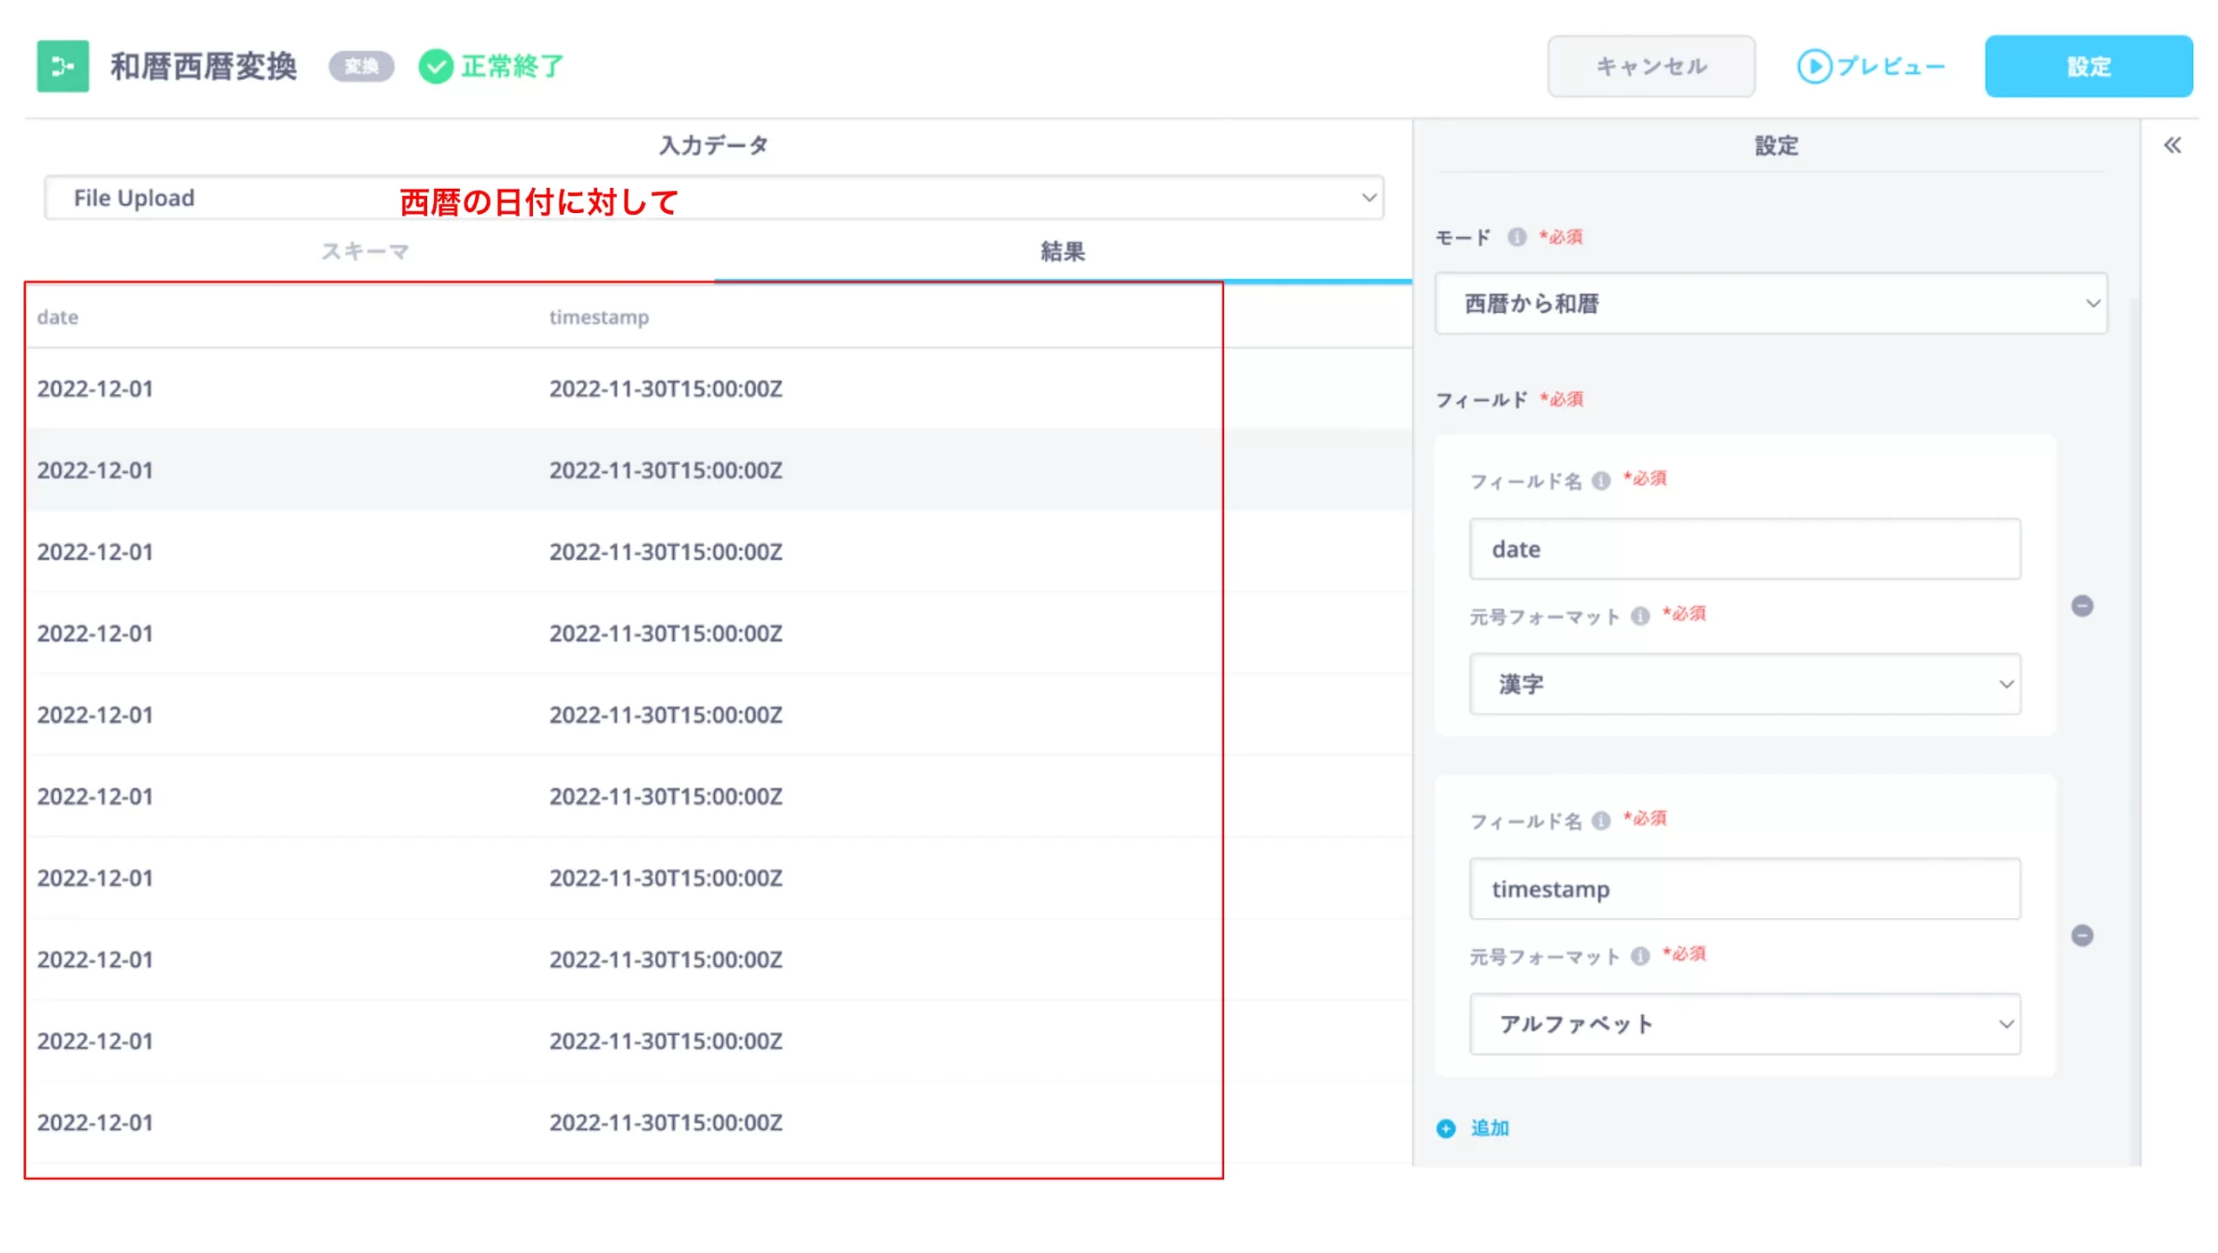Click the blue plus 追加 icon
The height and width of the screenshot is (1253, 2218).
pos(1445,1128)
